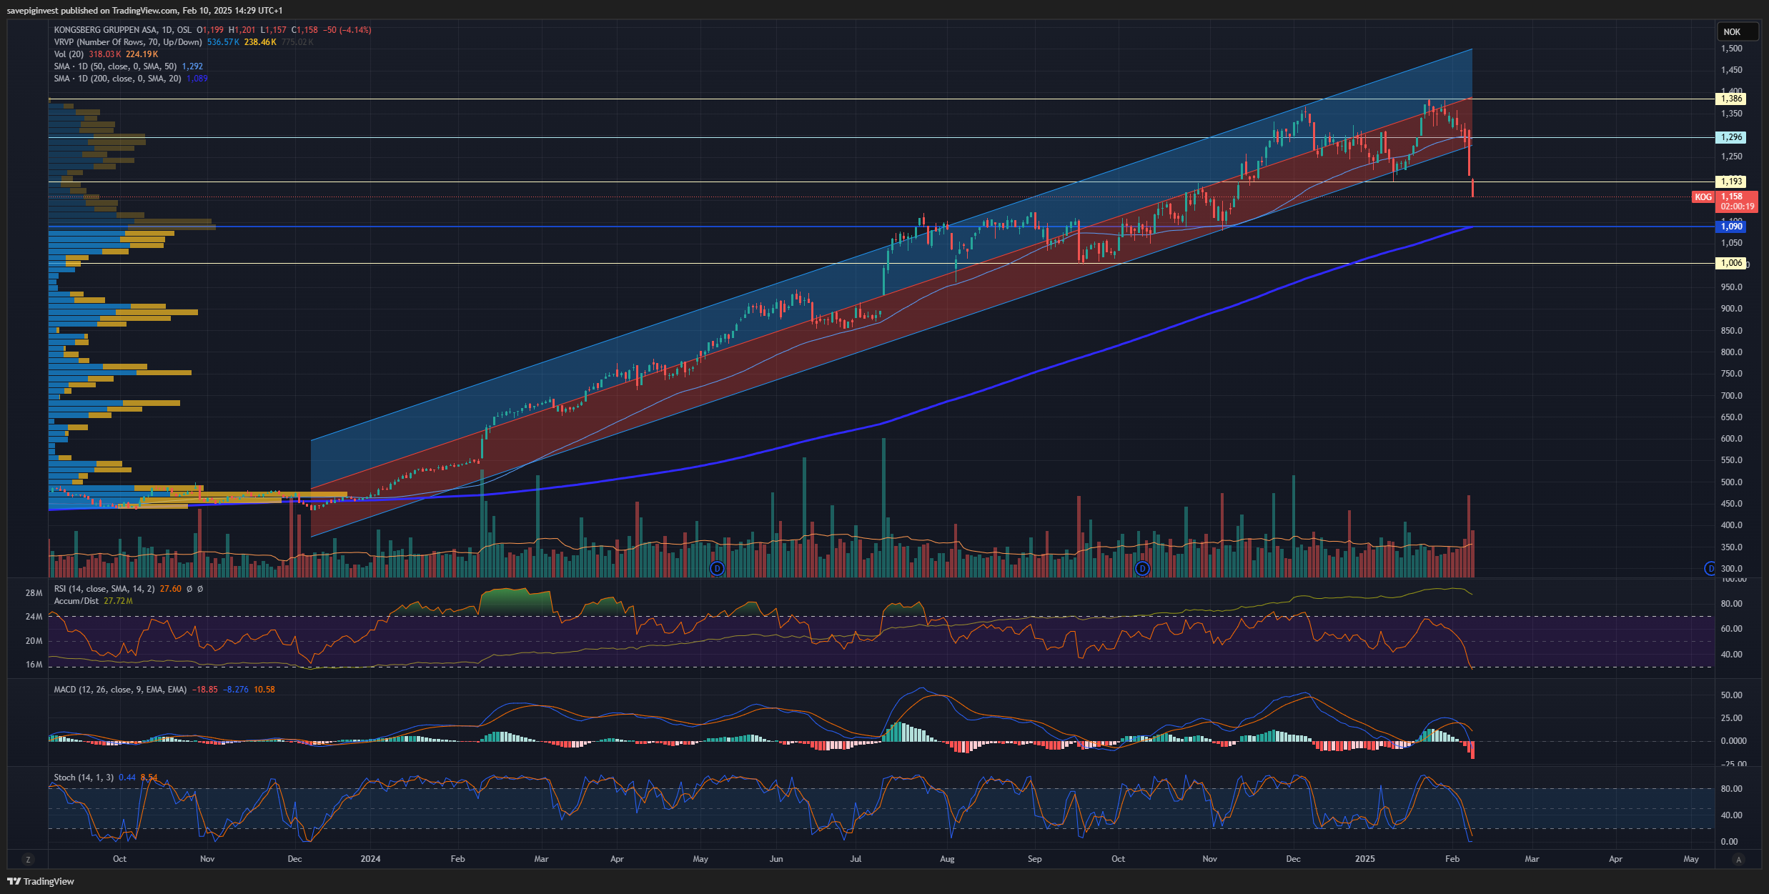Viewport: 1769px width, 894px height.
Task: Click the KOG symbol price label
Action: pos(1703,197)
